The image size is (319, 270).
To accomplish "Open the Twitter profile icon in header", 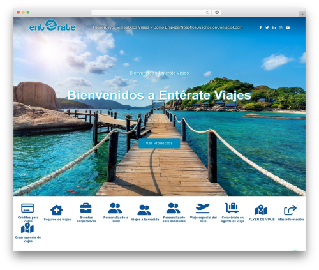I will (x=267, y=27).
